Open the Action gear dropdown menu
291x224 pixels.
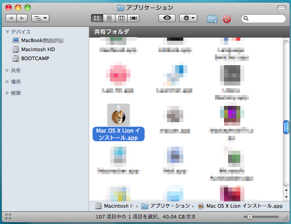188,18
